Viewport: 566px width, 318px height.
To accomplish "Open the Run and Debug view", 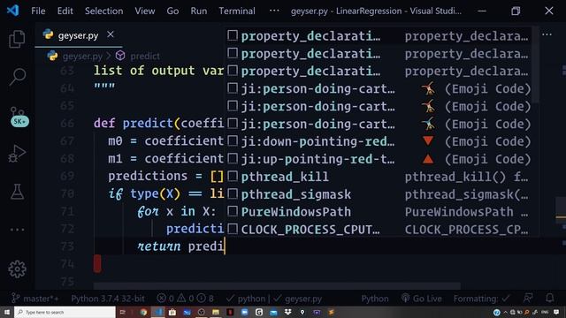I will (x=17, y=154).
